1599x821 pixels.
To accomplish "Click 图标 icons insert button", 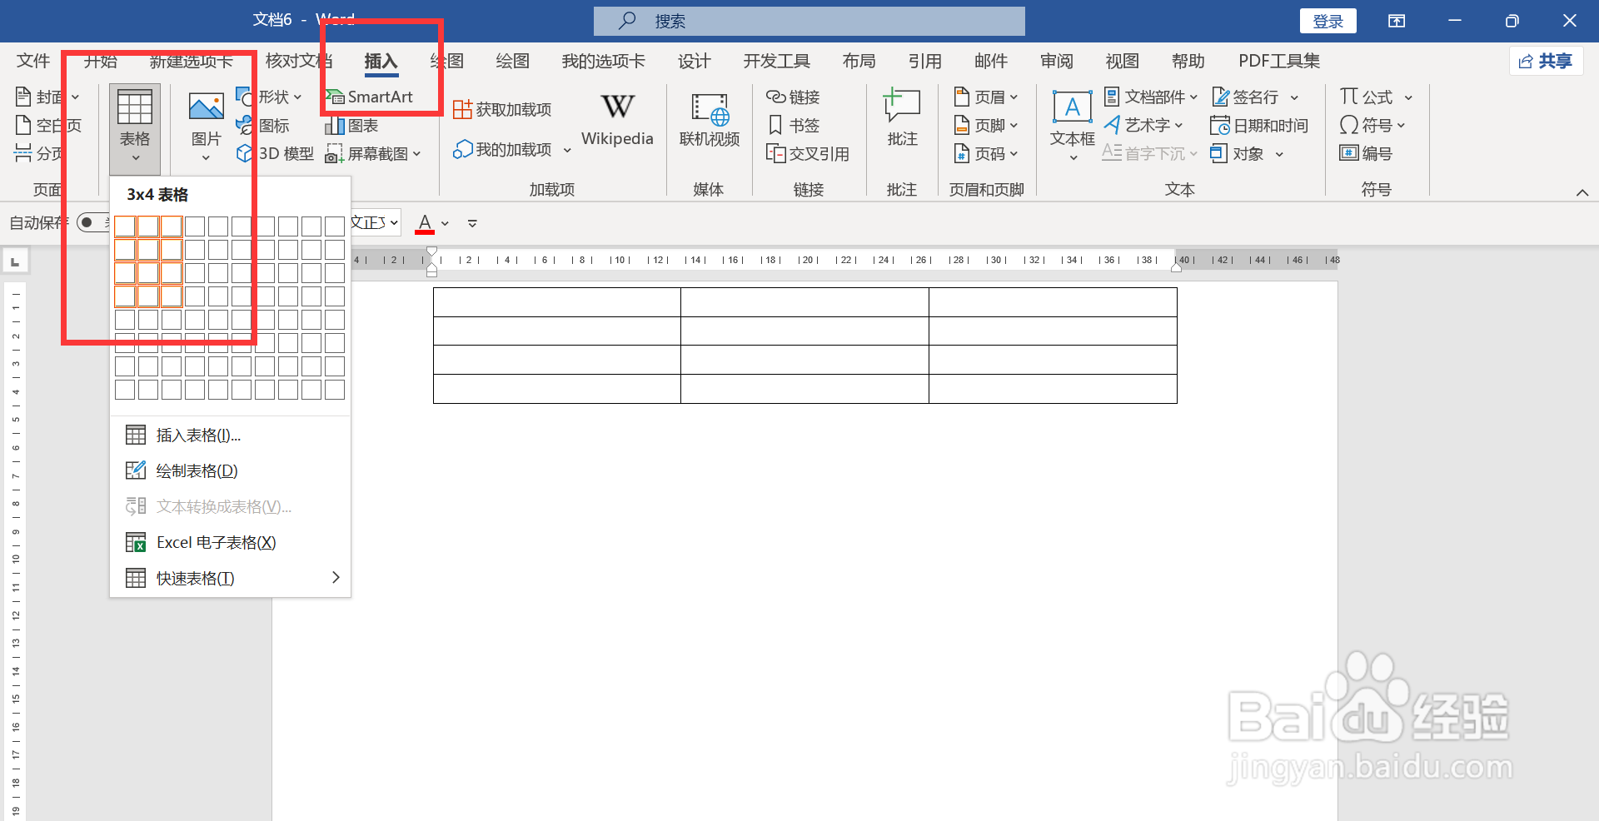I will tap(263, 126).
